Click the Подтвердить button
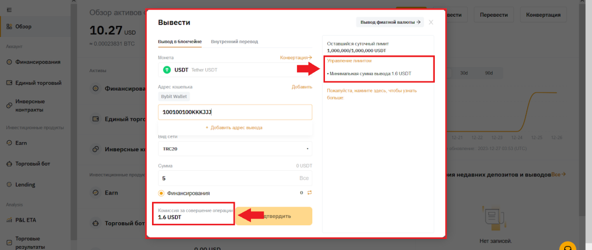The image size is (592, 250). [273, 216]
